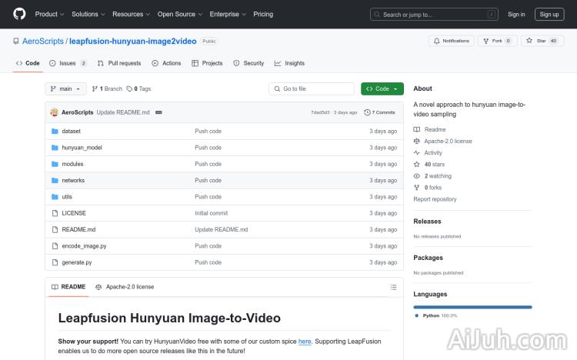
Task: Switch to the Projects tab
Action: tap(207, 63)
